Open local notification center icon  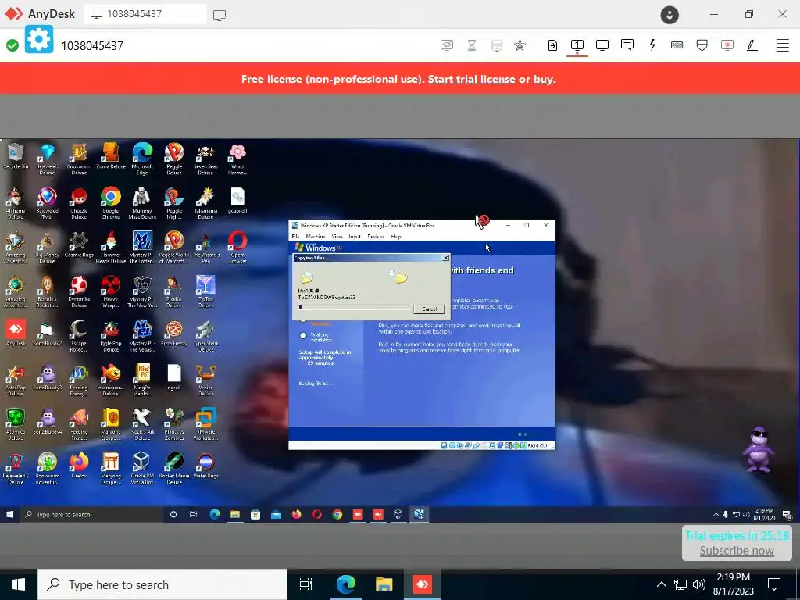(774, 584)
